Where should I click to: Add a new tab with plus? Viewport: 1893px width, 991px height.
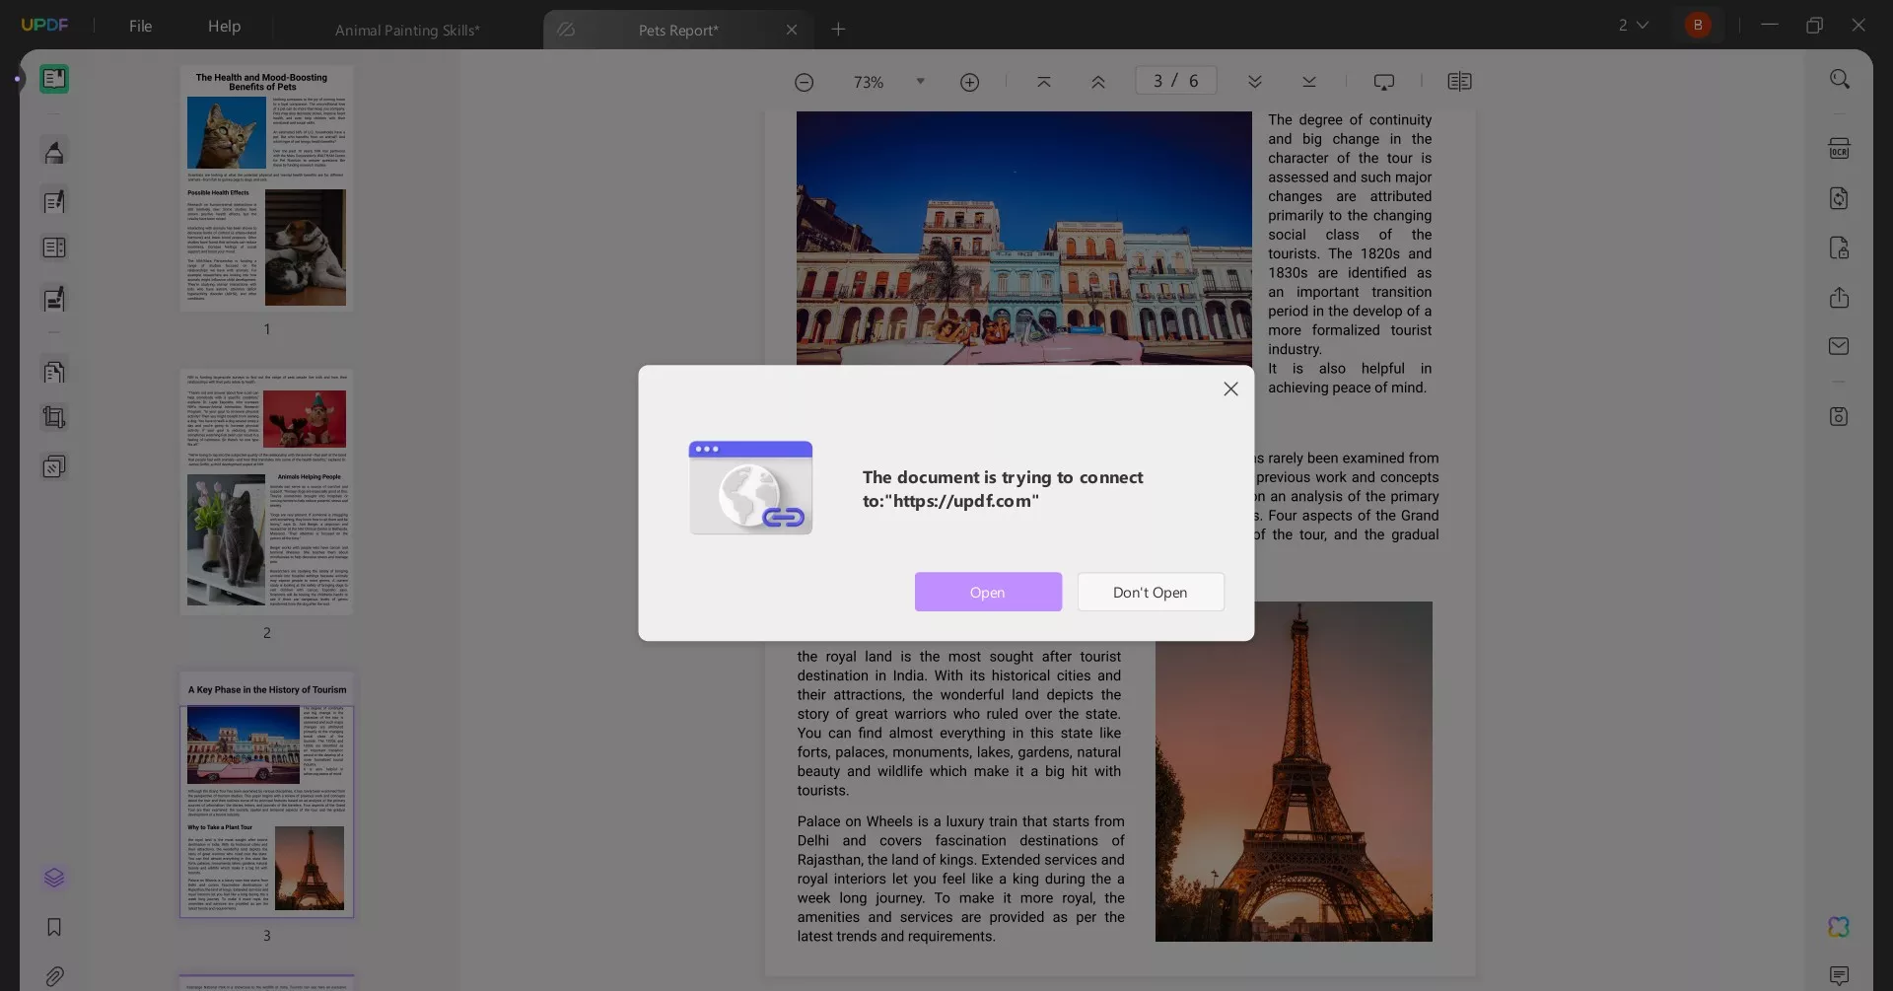tap(838, 30)
